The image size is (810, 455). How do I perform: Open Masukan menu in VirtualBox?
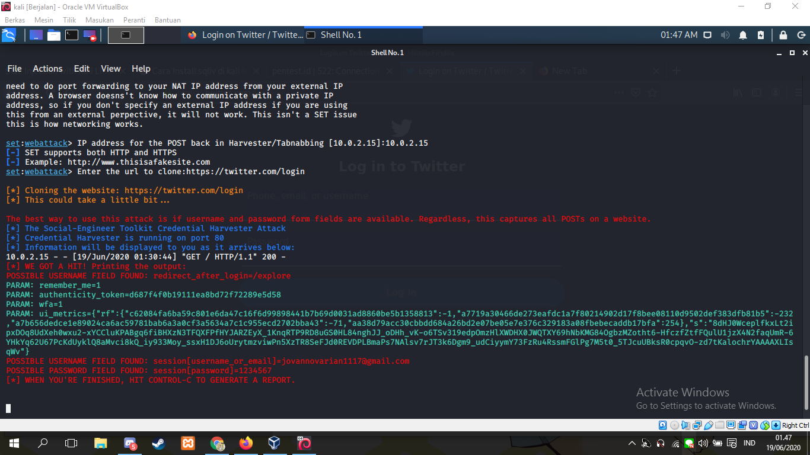coord(100,20)
